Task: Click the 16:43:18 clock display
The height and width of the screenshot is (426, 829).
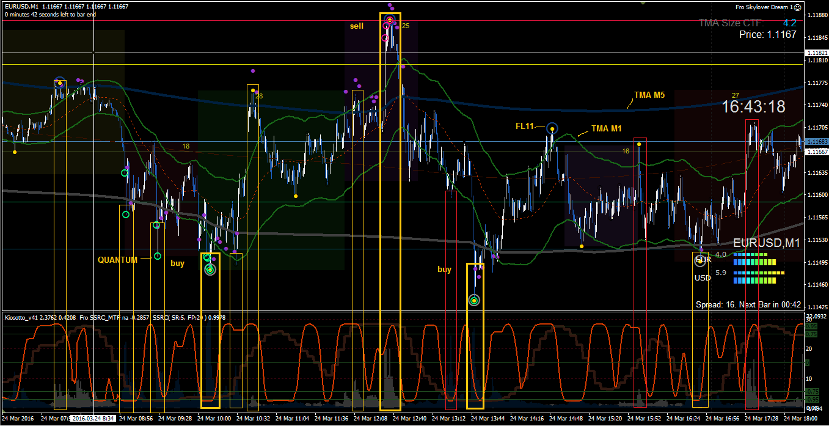Action: click(x=753, y=107)
